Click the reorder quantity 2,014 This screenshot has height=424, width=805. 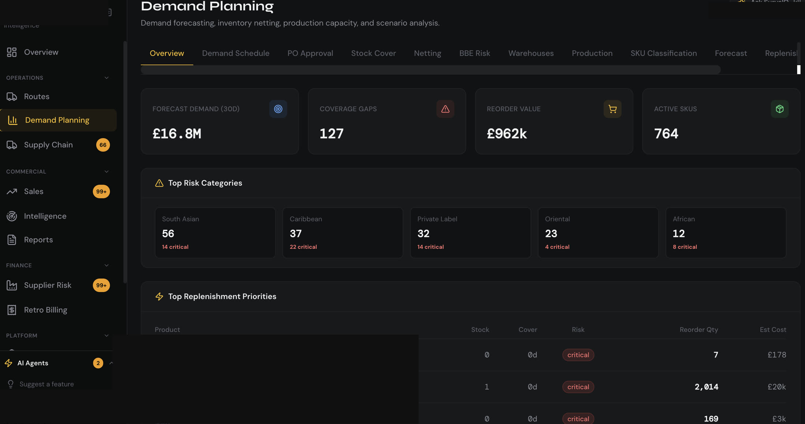pyautogui.click(x=706, y=387)
